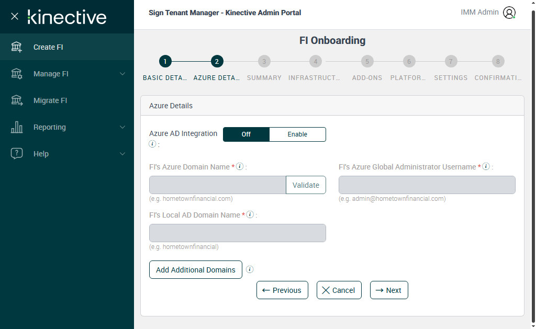
Task: Expand the Reporting chevron
Action: tap(122, 127)
